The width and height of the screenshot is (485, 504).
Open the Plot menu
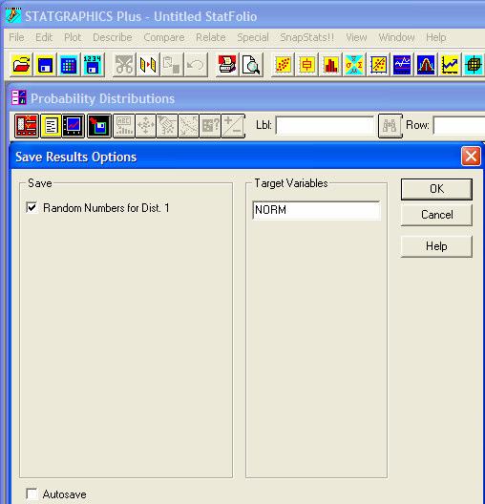pos(73,37)
